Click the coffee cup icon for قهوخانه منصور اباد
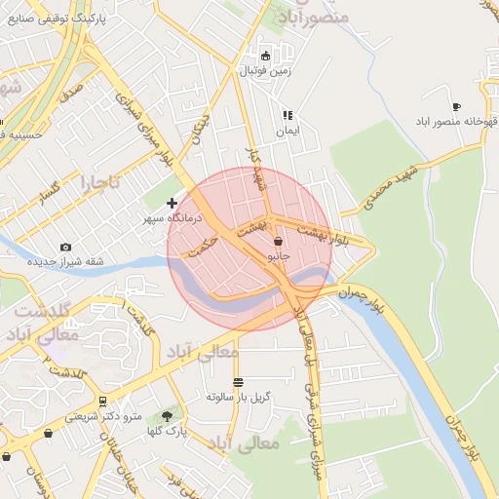This screenshot has width=499, height=499. point(457,106)
